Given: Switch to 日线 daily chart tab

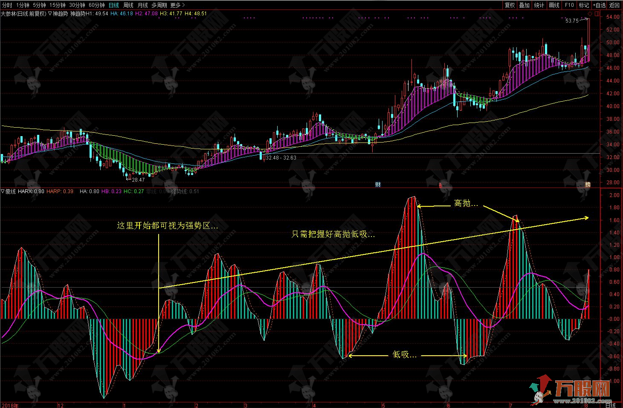Looking at the screenshot, I should [114, 5].
